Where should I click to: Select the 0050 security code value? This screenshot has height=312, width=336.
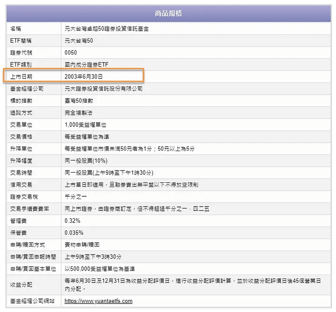pyautogui.click(x=71, y=53)
